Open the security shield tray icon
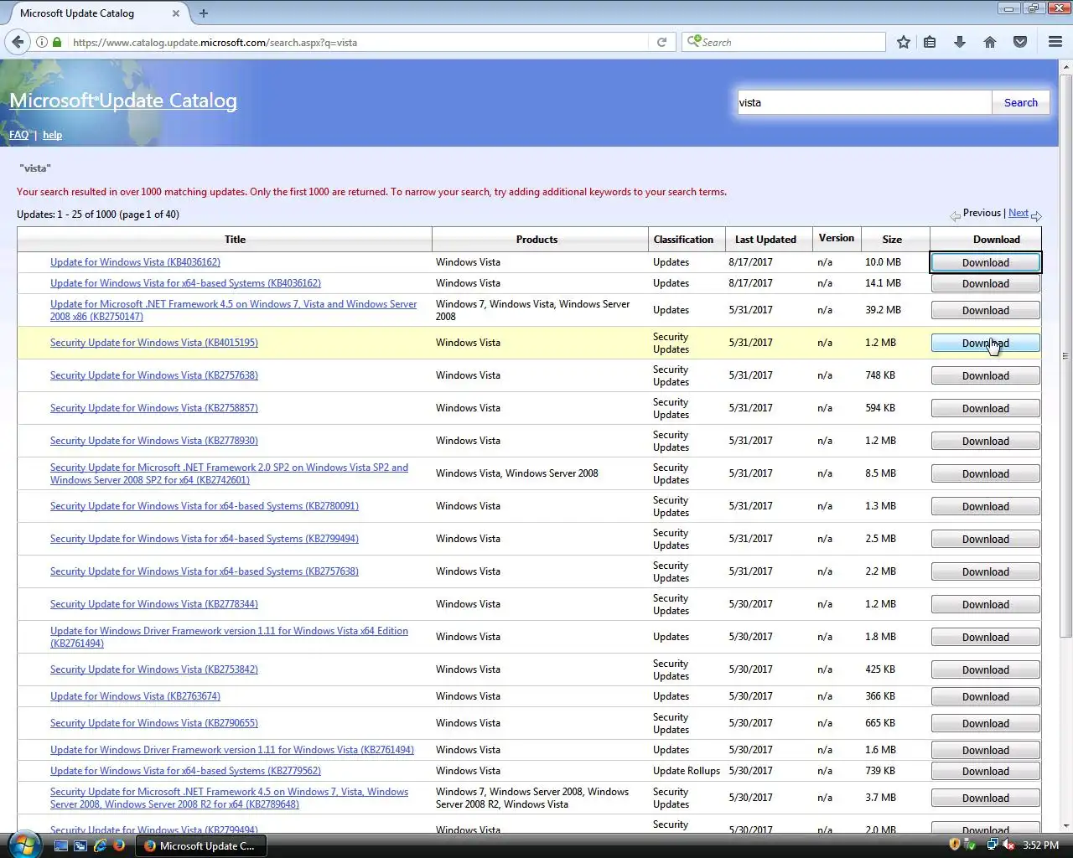The height and width of the screenshot is (858, 1073). click(954, 845)
